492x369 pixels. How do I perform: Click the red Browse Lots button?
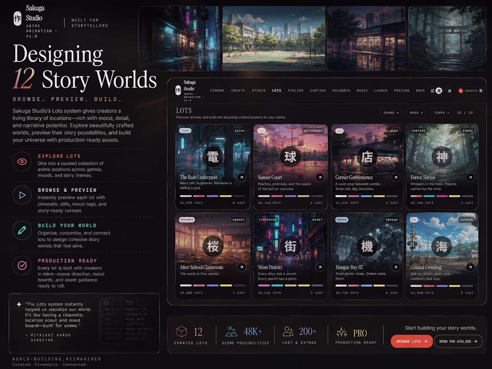pos(411,341)
